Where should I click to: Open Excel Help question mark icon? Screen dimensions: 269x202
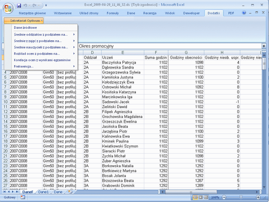pyautogui.click(x=244, y=13)
